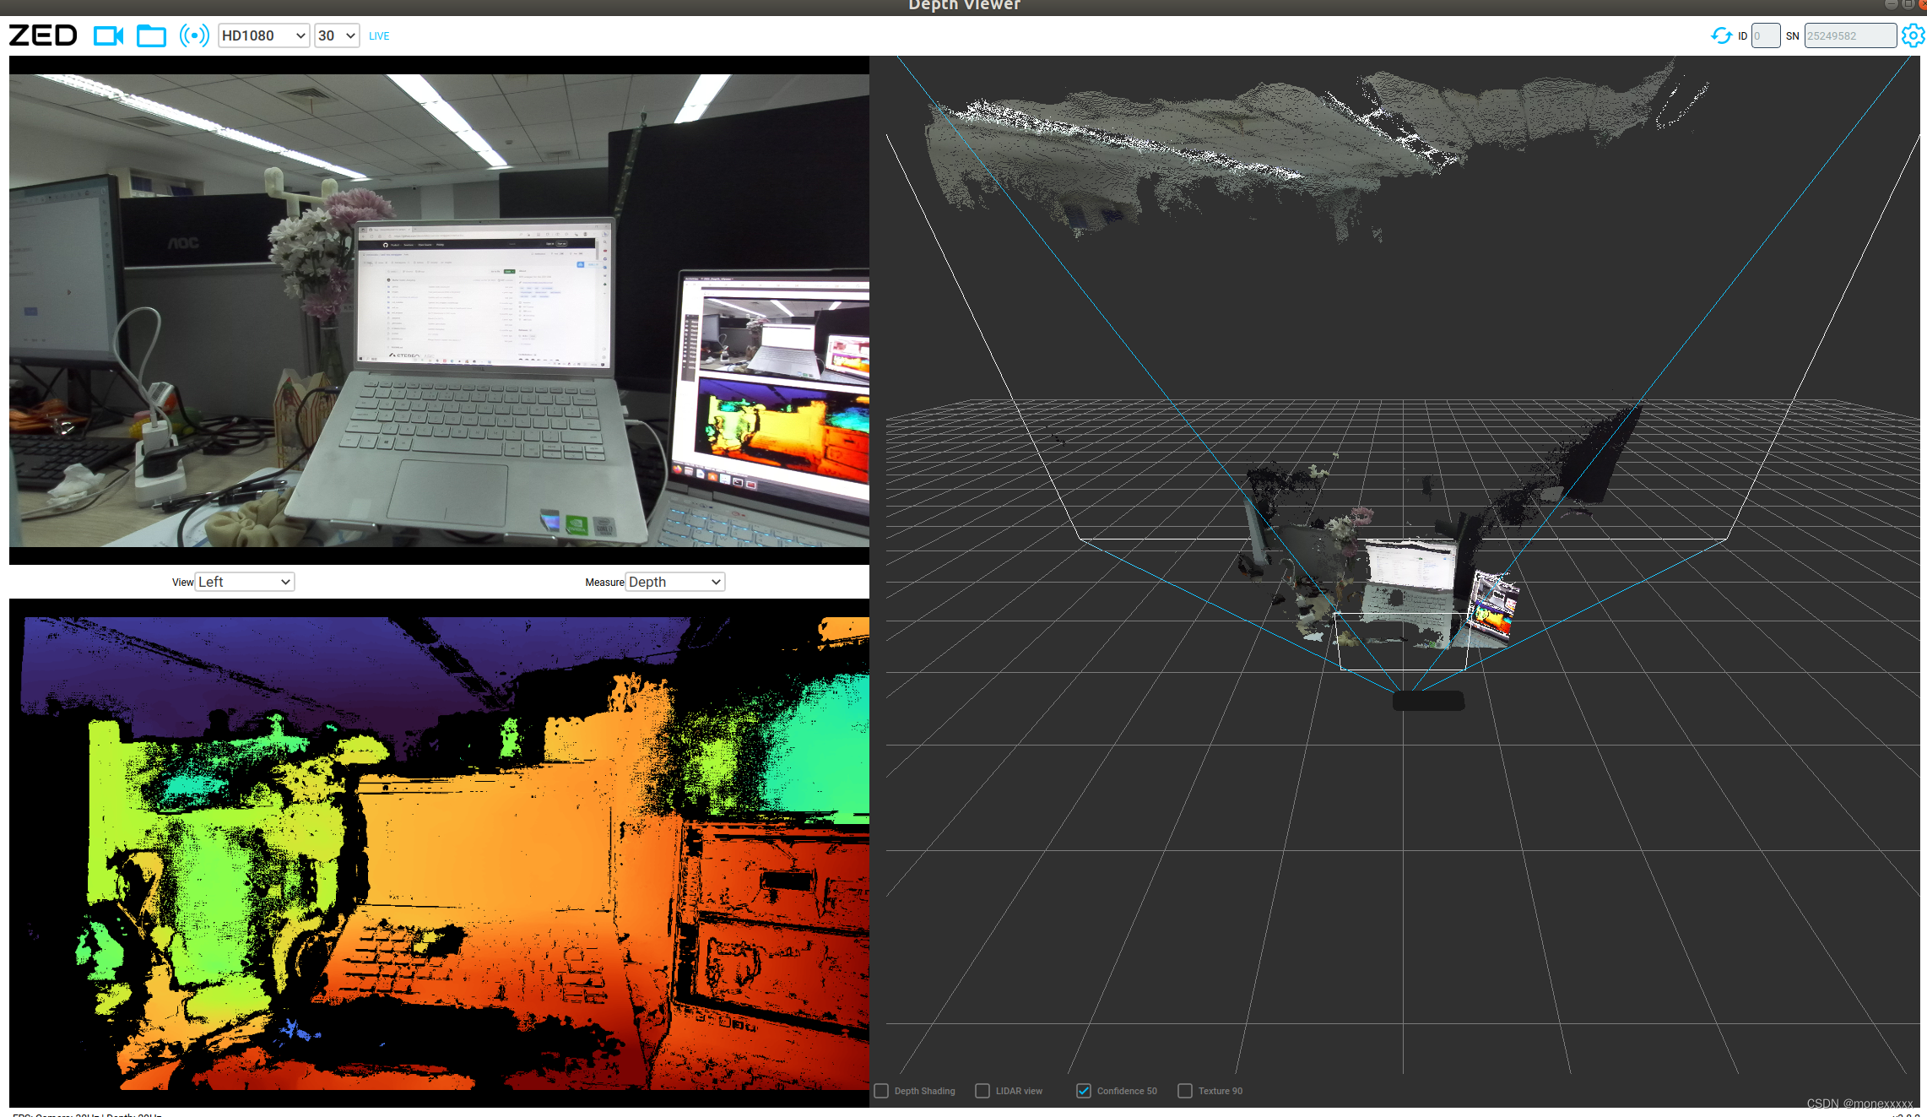This screenshot has height=1117, width=1927.
Task: Click the live camera icon
Action: click(x=108, y=35)
